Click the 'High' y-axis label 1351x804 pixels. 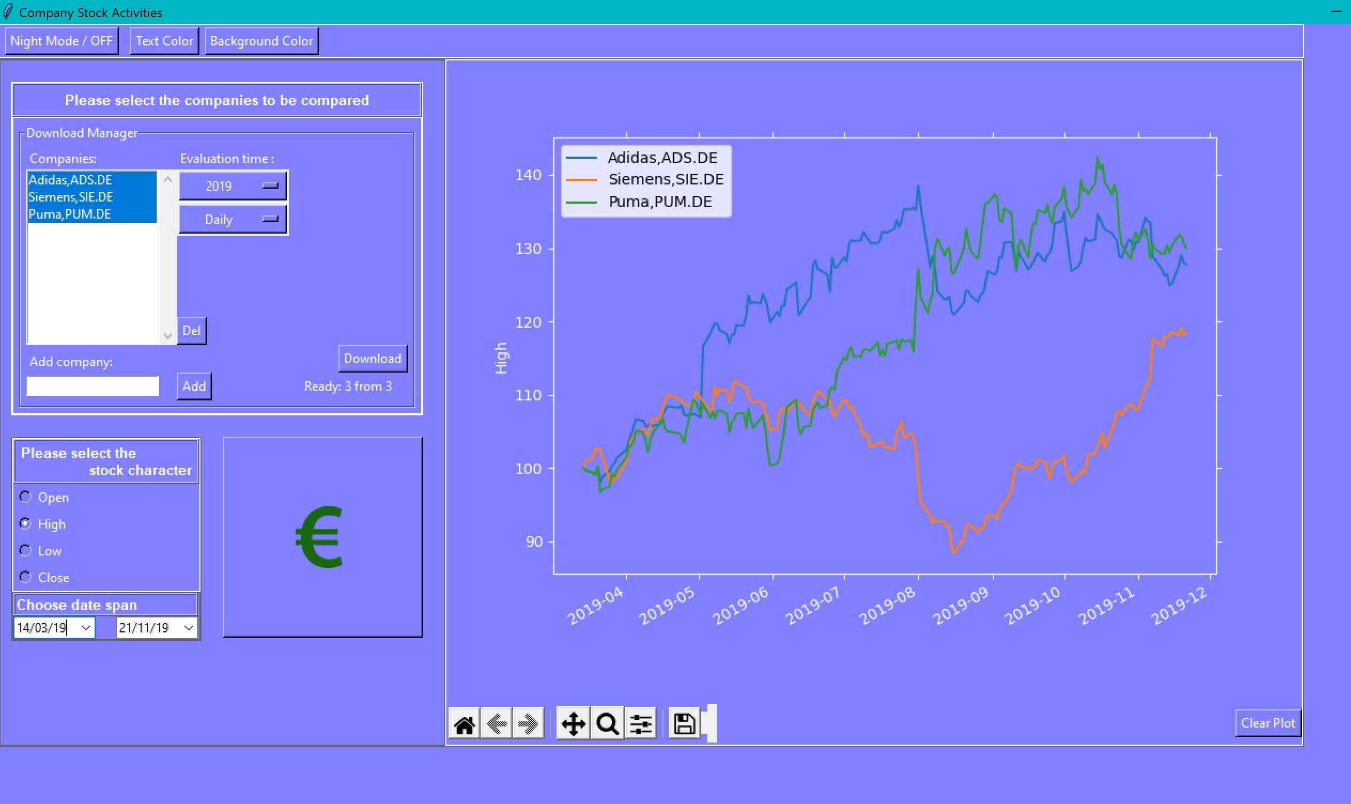(x=501, y=358)
